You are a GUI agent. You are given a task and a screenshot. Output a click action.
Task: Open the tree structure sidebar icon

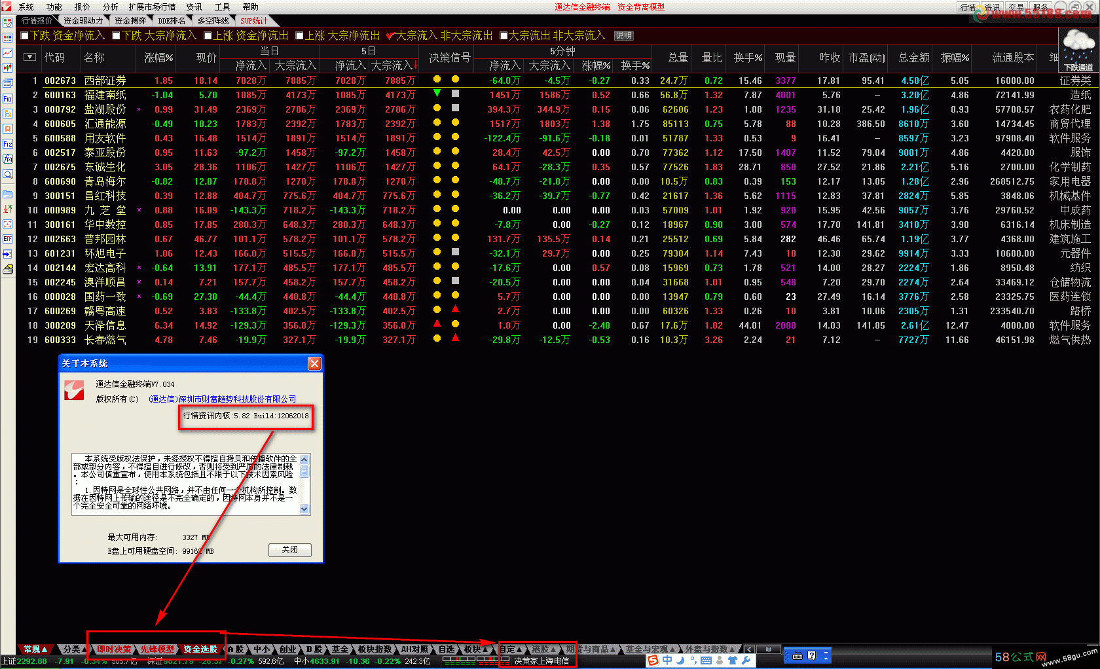8,114
